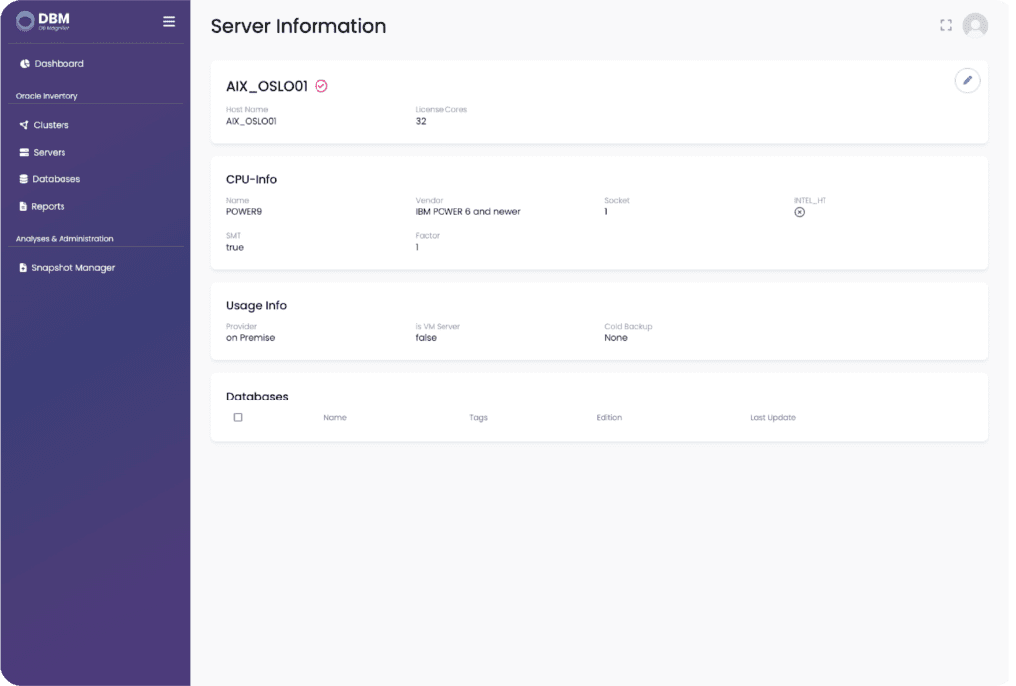This screenshot has width=1016, height=686.
Task: Open the Snapshot Manager link
Action: click(x=72, y=268)
